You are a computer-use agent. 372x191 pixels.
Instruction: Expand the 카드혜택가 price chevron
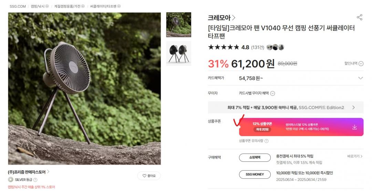click(360, 78)
